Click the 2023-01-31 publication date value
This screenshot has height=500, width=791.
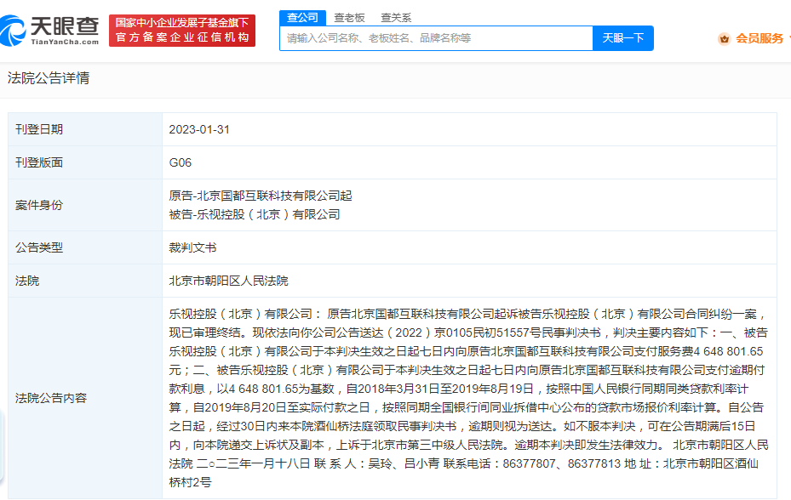[x=199, y=129]
